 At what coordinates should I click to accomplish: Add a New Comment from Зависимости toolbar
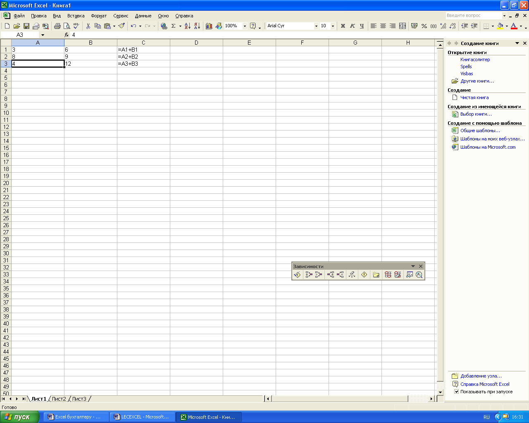click(x=376, y=275)
